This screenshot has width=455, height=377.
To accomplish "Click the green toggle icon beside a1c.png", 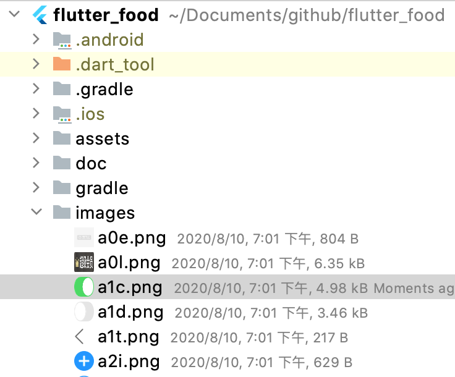I will (84, 287).
